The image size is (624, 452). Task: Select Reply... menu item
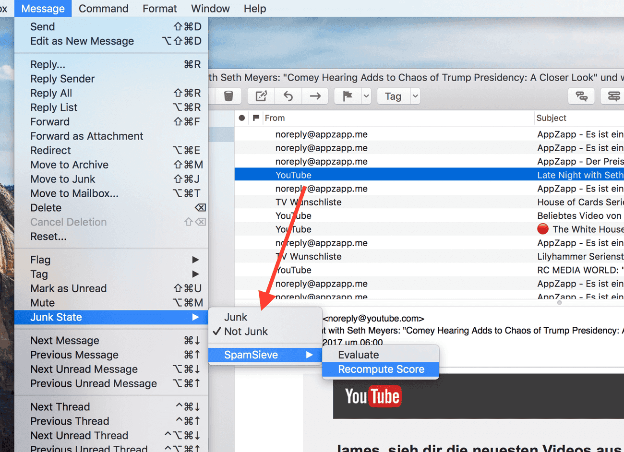111,64
